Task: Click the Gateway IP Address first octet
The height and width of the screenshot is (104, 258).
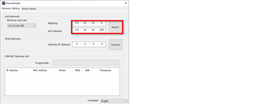Action: click(x=77, y=44)
